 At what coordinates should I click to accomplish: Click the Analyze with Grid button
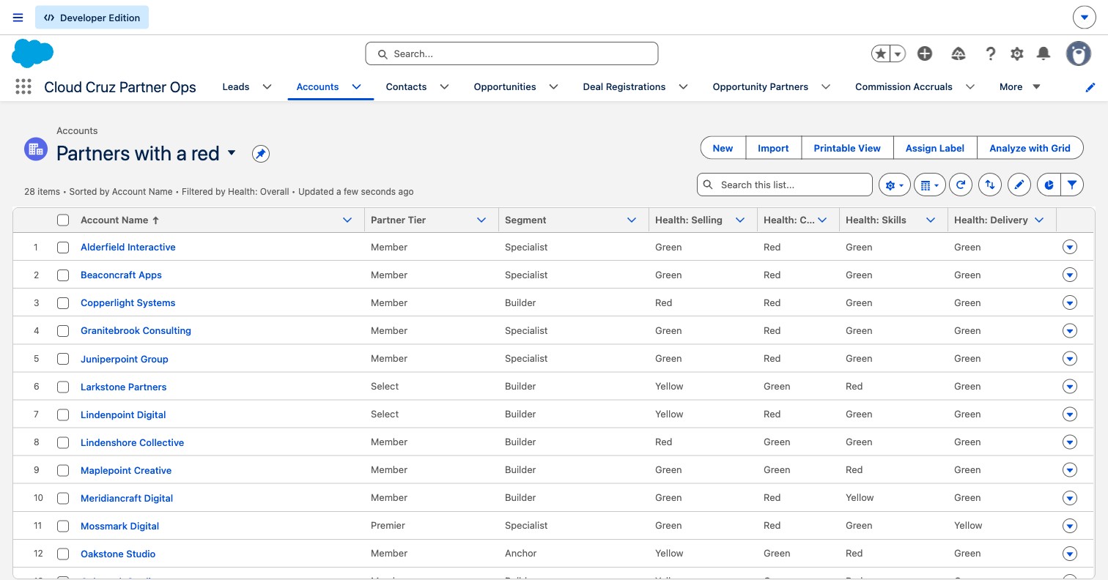click(1030, 148)
